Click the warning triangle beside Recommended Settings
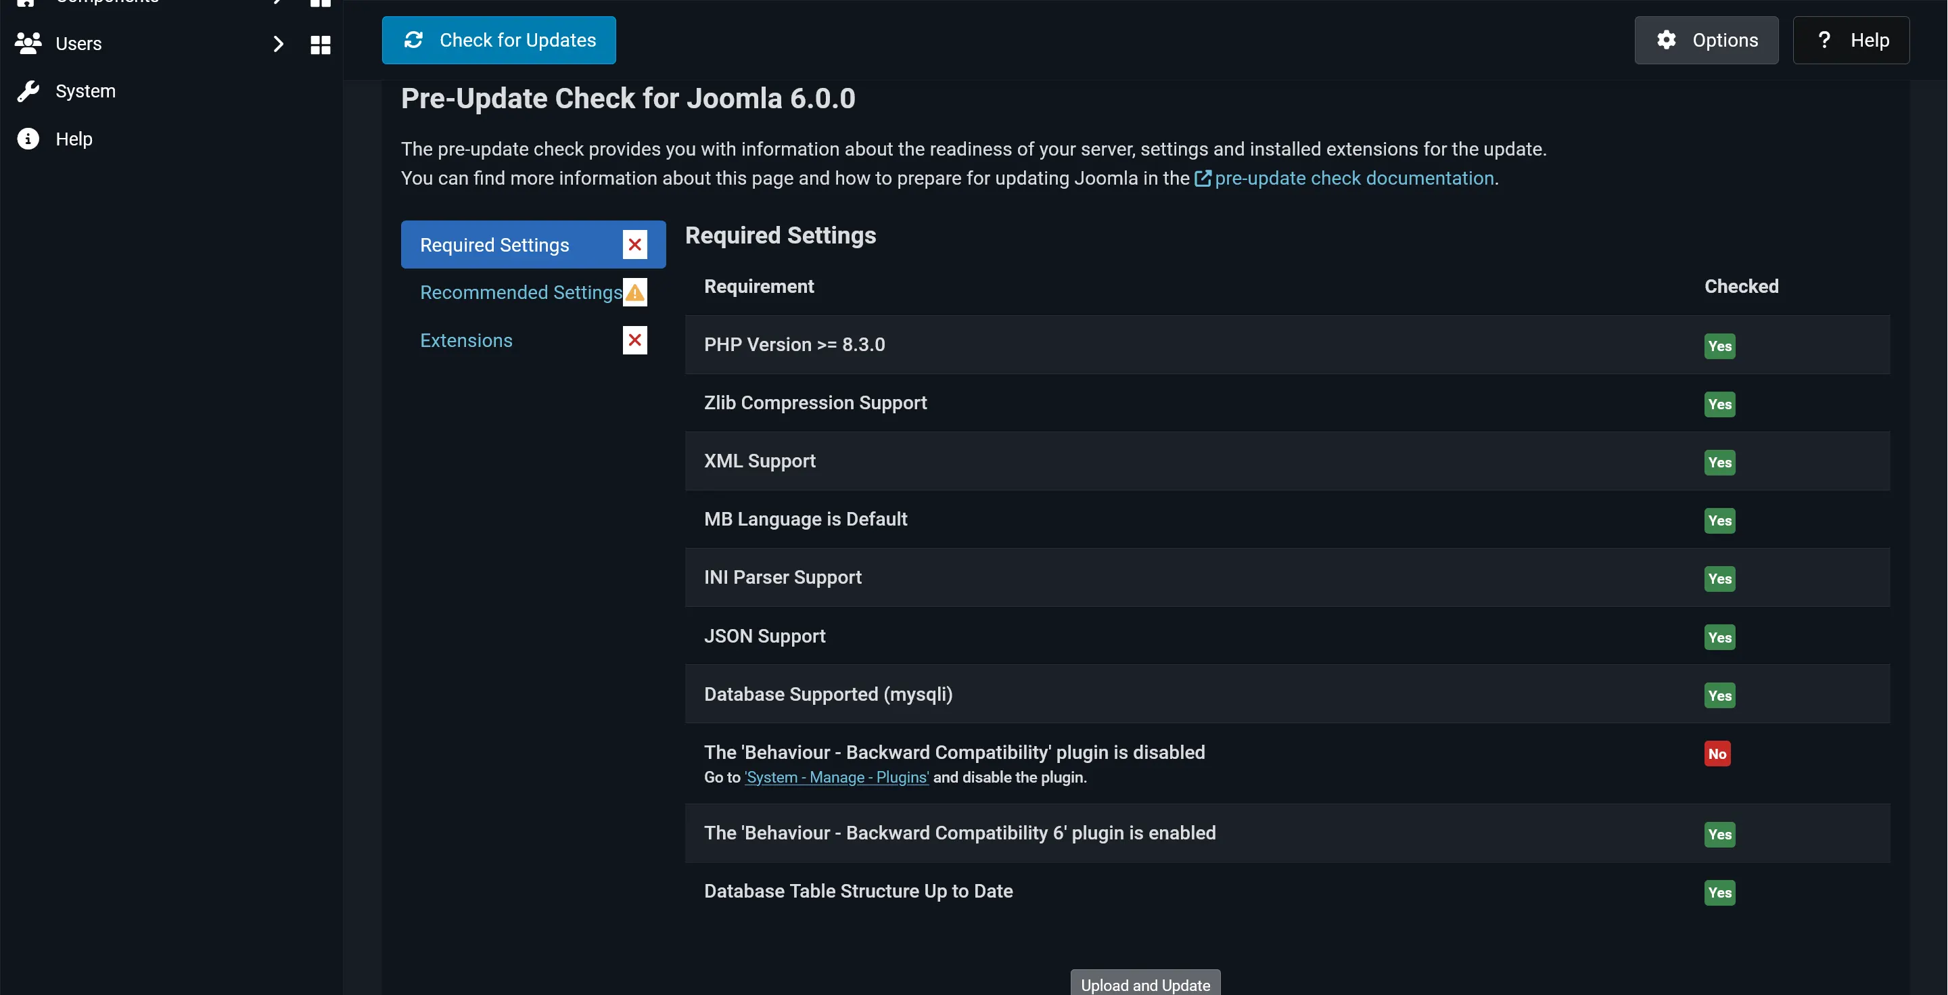The height and width of the screenshot is (995, 1948). tap(634, 293)
